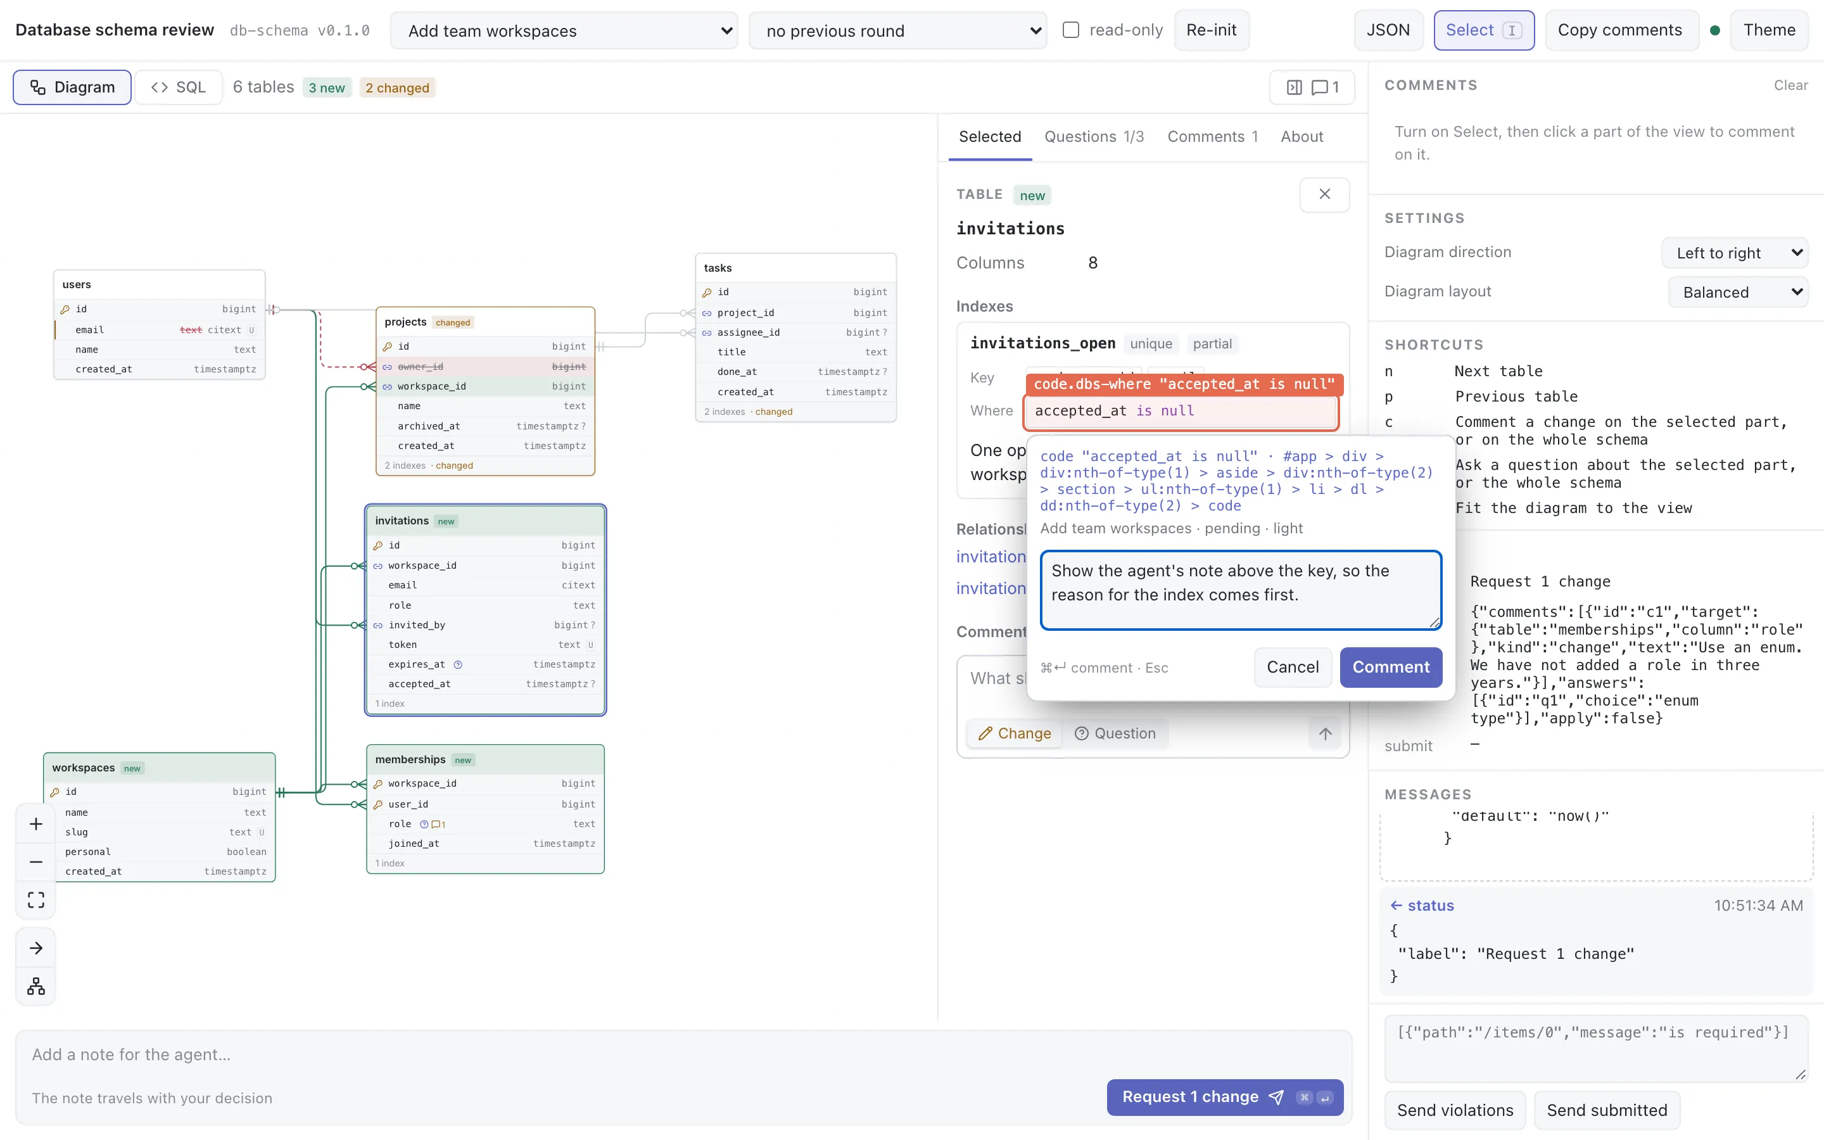Viewport: 1824px width, 1140px height.
Task: Click Request 1 change button
Action: [1225, 1097]
